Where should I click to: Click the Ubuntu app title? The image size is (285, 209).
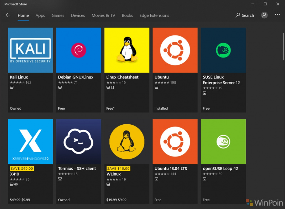162,77
